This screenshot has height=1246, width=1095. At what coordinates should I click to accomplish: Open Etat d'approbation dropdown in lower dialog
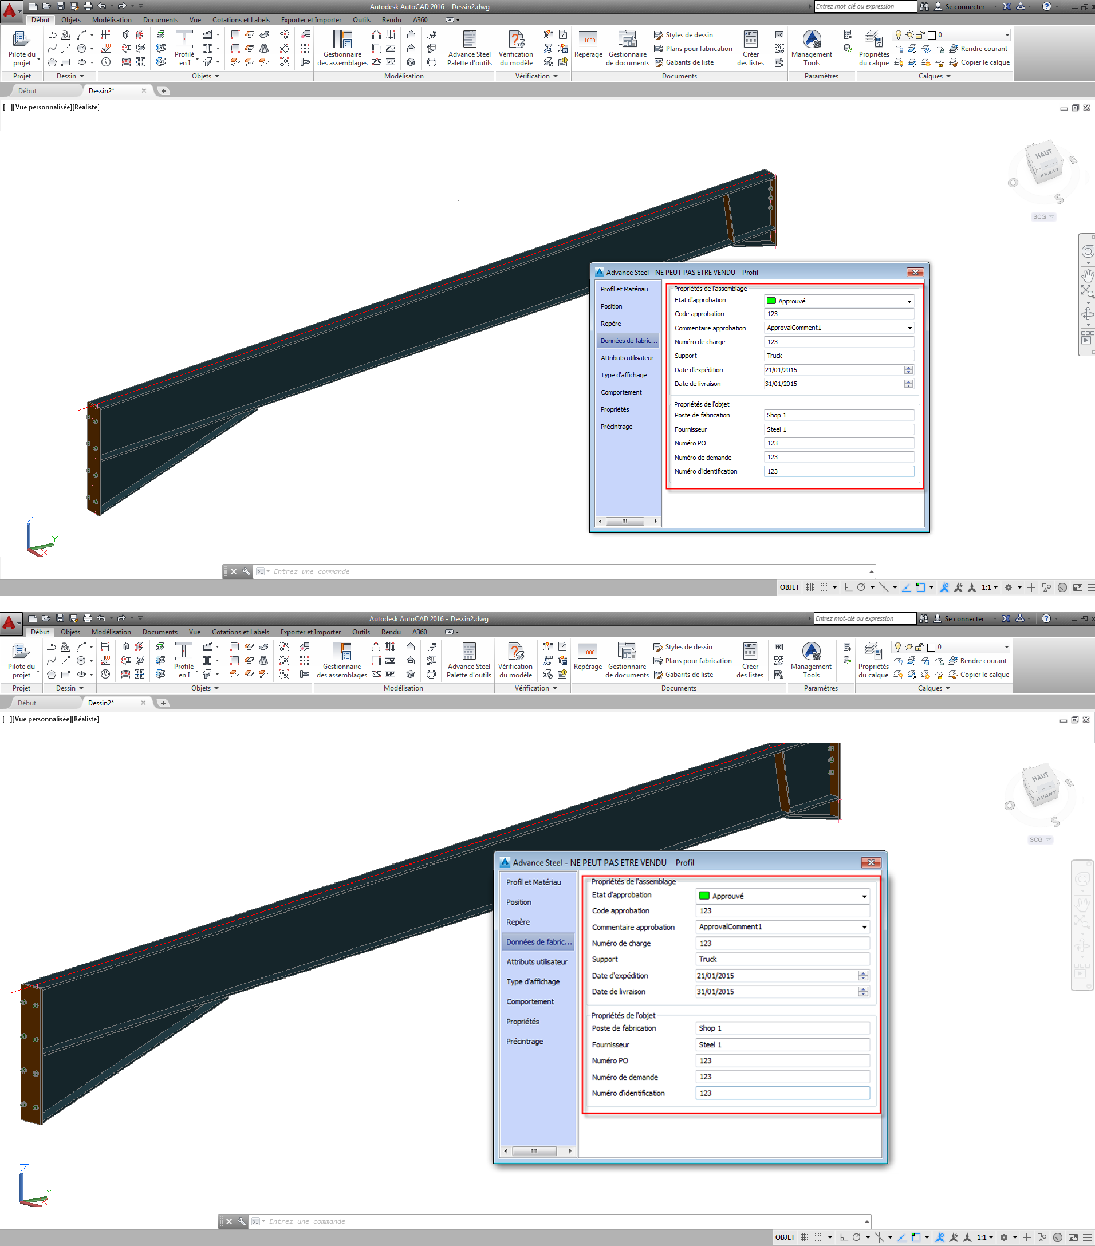point(864,896)
